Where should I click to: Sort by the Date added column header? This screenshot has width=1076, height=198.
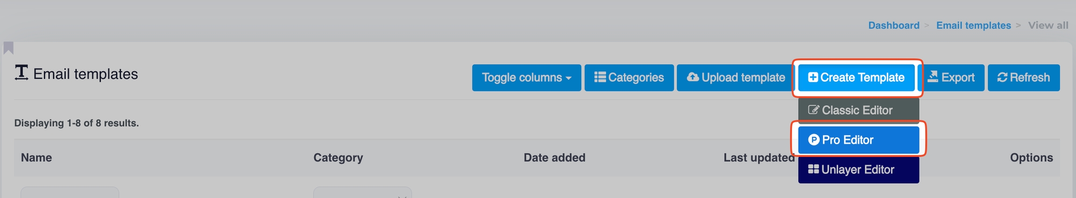[554, 158]
